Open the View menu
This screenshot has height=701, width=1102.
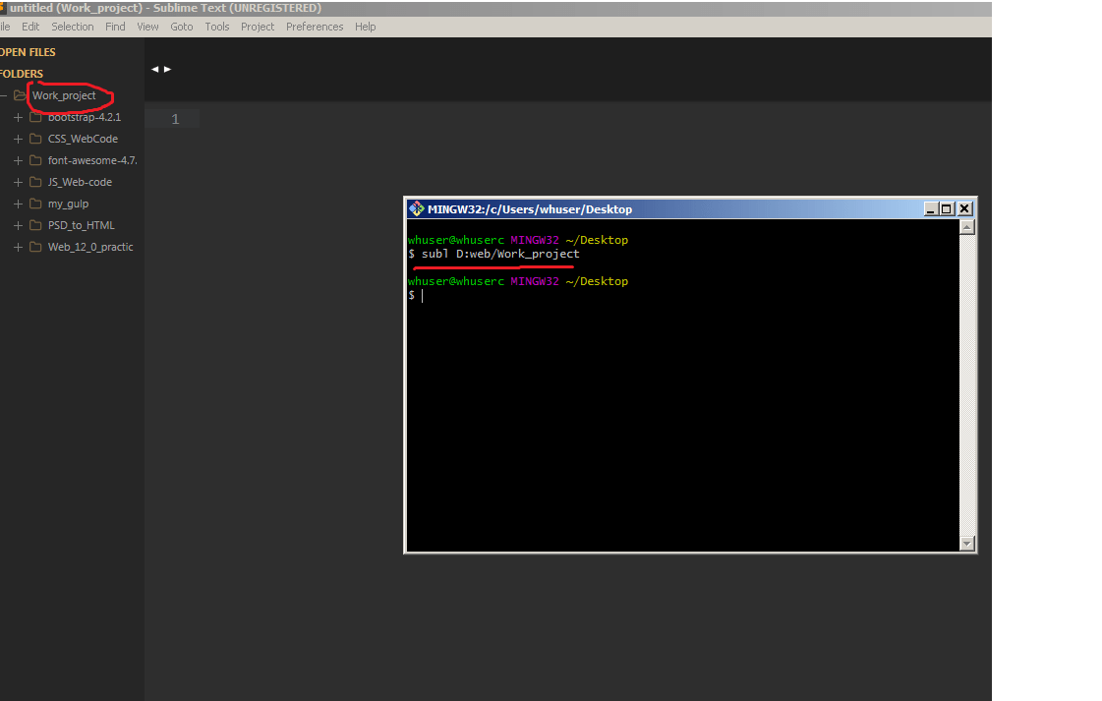146,27
